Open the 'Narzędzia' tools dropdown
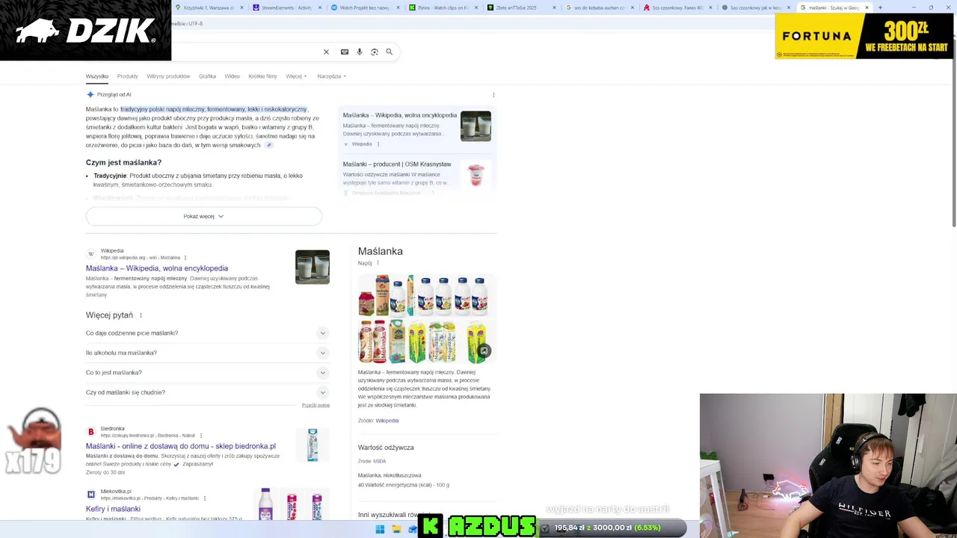The image size is (957, 538). (331, 76)
